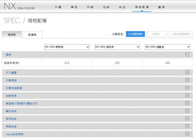Select the NX相關車款 comparison button
196x140 pixels.
[135, 34]
